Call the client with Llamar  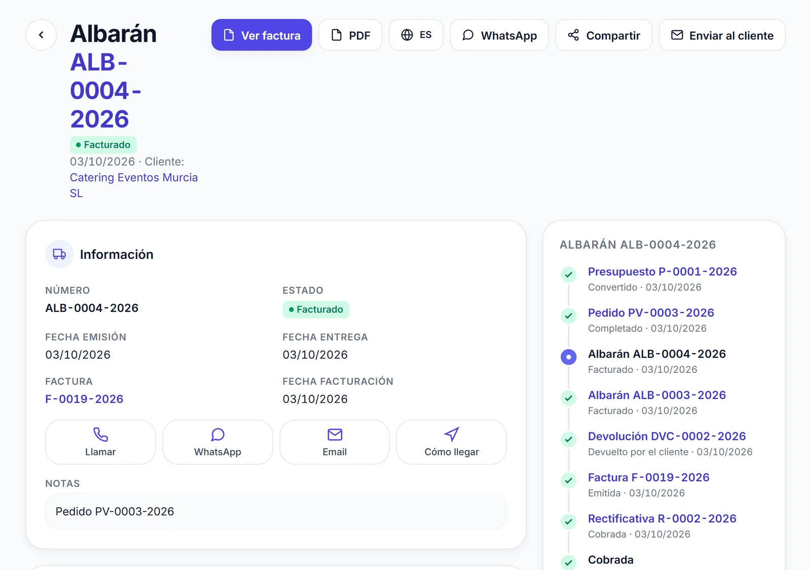[100, 442]
